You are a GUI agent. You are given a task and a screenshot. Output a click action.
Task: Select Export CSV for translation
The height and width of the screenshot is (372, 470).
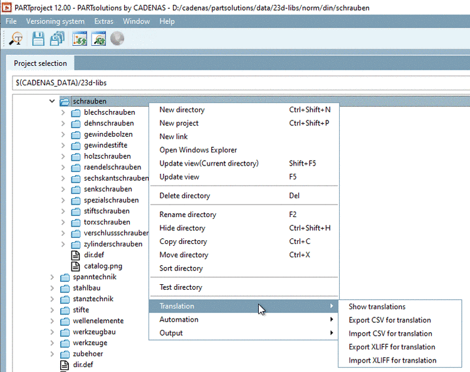[400, 320]
